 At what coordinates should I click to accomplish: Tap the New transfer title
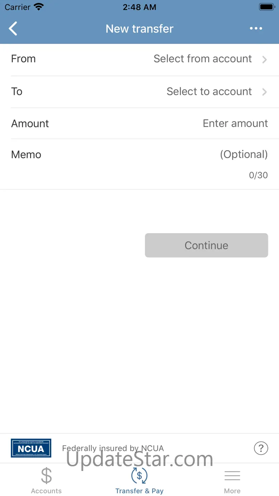click(139, 29)
